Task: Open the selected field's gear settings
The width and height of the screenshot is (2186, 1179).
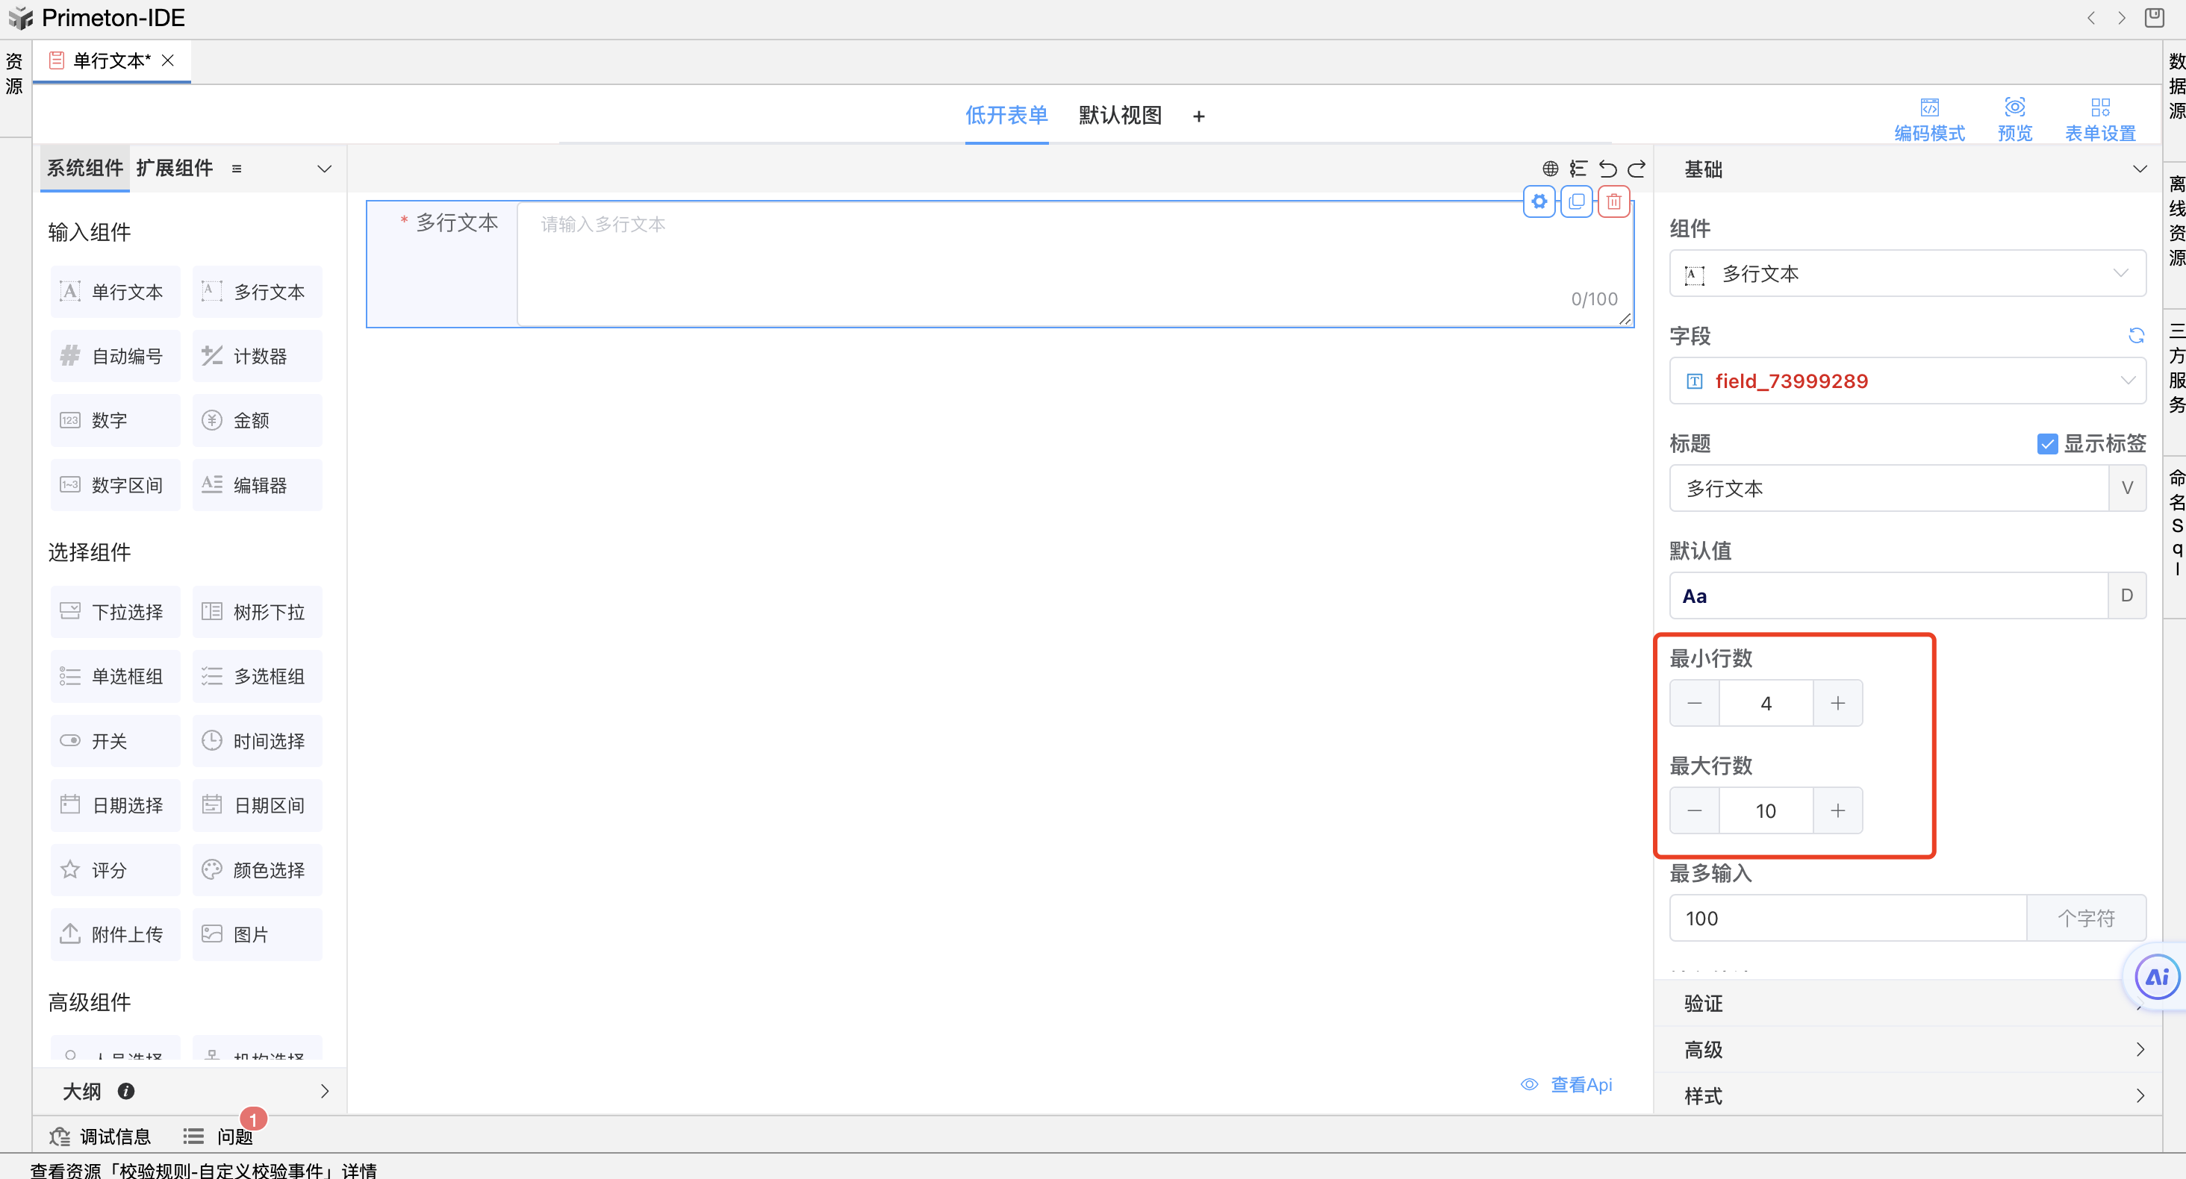Action: click(x=1539, y=202)
